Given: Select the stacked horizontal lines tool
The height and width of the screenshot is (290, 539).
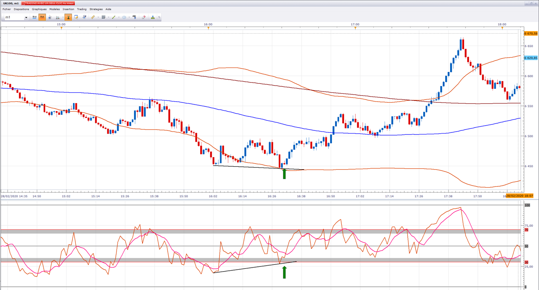Looking at the screenshot, I should [103, 17].
